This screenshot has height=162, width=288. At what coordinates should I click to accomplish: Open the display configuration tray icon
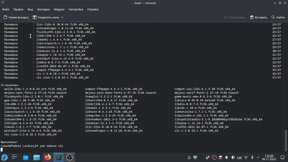[195, 157]
